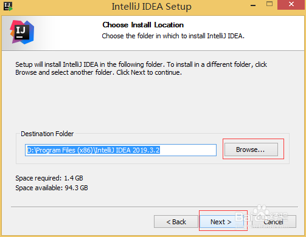Click Next > to continue installation
This screenshot has width=306, height=237.
(x=221, y=222)
